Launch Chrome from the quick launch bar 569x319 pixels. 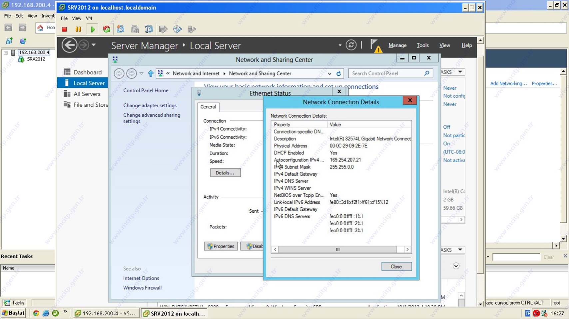click(x=36, y=313)
